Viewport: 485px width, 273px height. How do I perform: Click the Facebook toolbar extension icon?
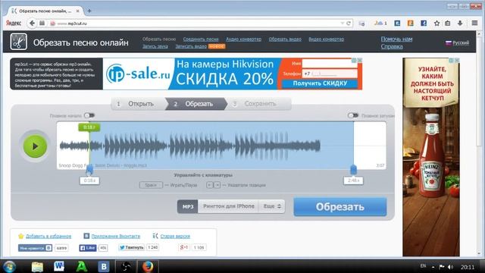click(x=424, y=24)
